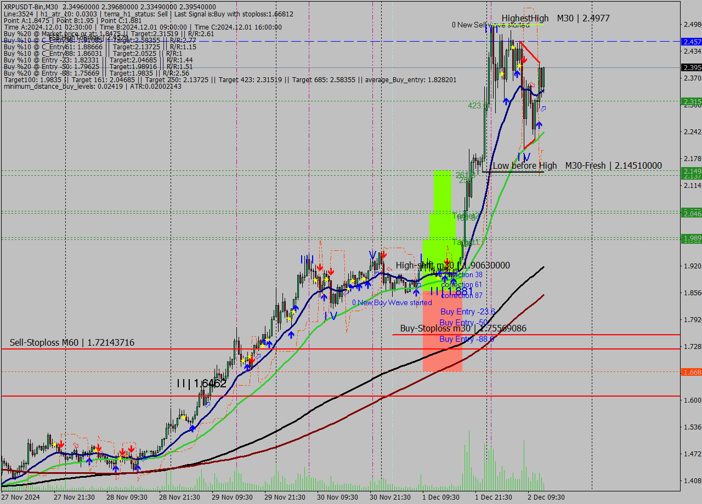Select the 'minimum_distance_buy_levels: 0.02419' line

pyautogui.click(x=92, y=87)
